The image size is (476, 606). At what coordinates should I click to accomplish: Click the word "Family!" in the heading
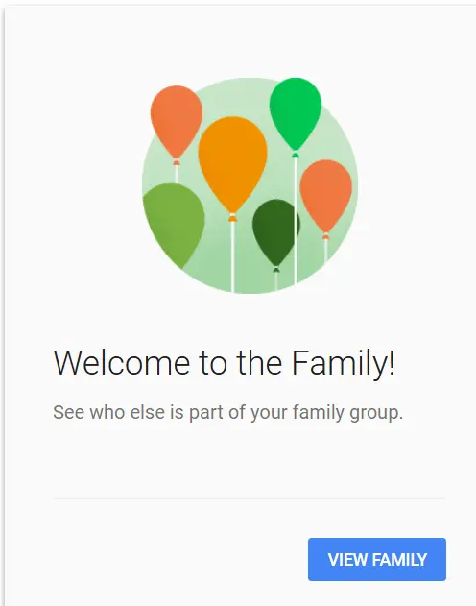(344, 363)
